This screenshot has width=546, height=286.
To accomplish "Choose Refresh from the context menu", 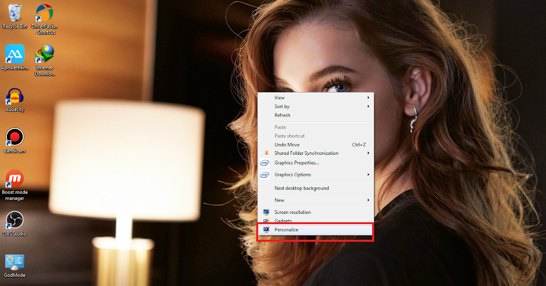I will point(315,115).
